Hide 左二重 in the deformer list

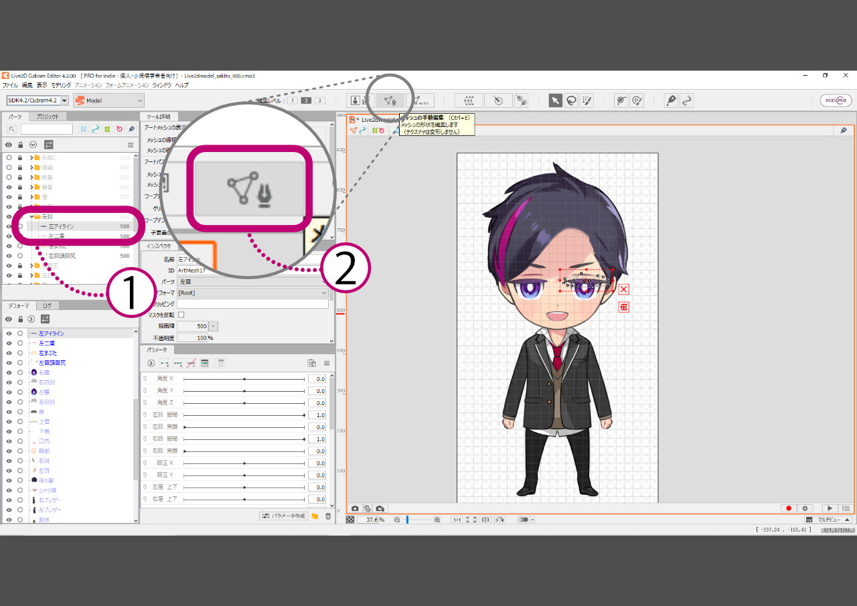(x=9, y=343)
